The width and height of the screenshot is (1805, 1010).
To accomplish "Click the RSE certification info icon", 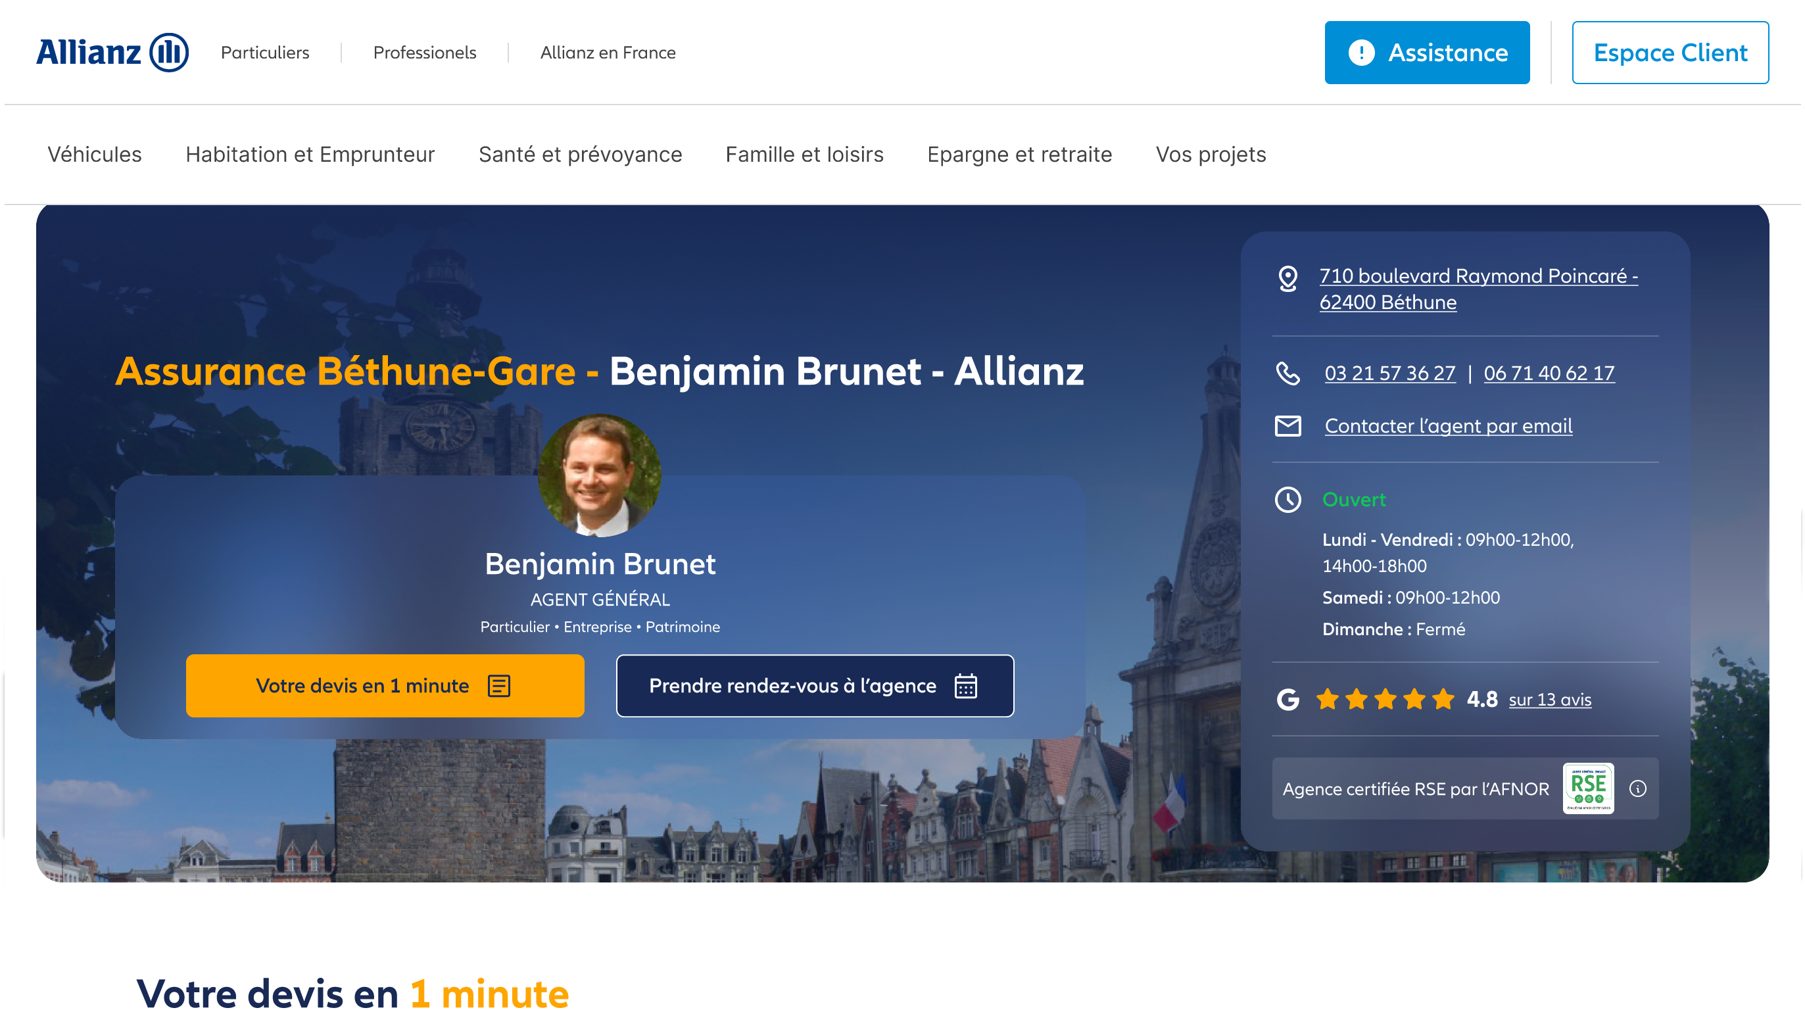I will 1637,788.
